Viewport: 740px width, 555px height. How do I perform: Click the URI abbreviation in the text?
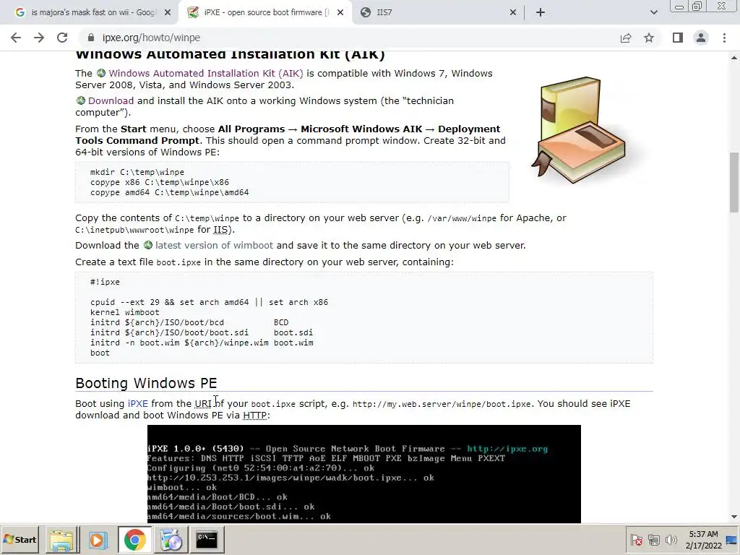point(203,403)
